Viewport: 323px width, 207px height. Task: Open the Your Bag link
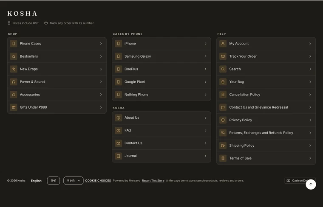point(266,82)
